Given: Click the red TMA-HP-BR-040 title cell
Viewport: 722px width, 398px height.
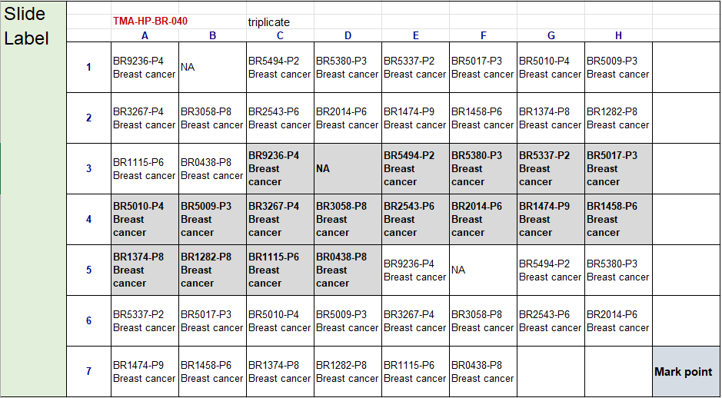Looking at the screenshot, I should pos(150,22).
